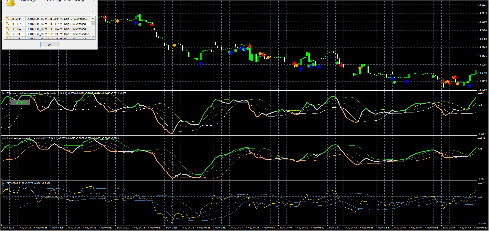Viewport: 489px width, 231px height.
Task: Click alert list scrollbar up arrow
Action: click(93, 19)
